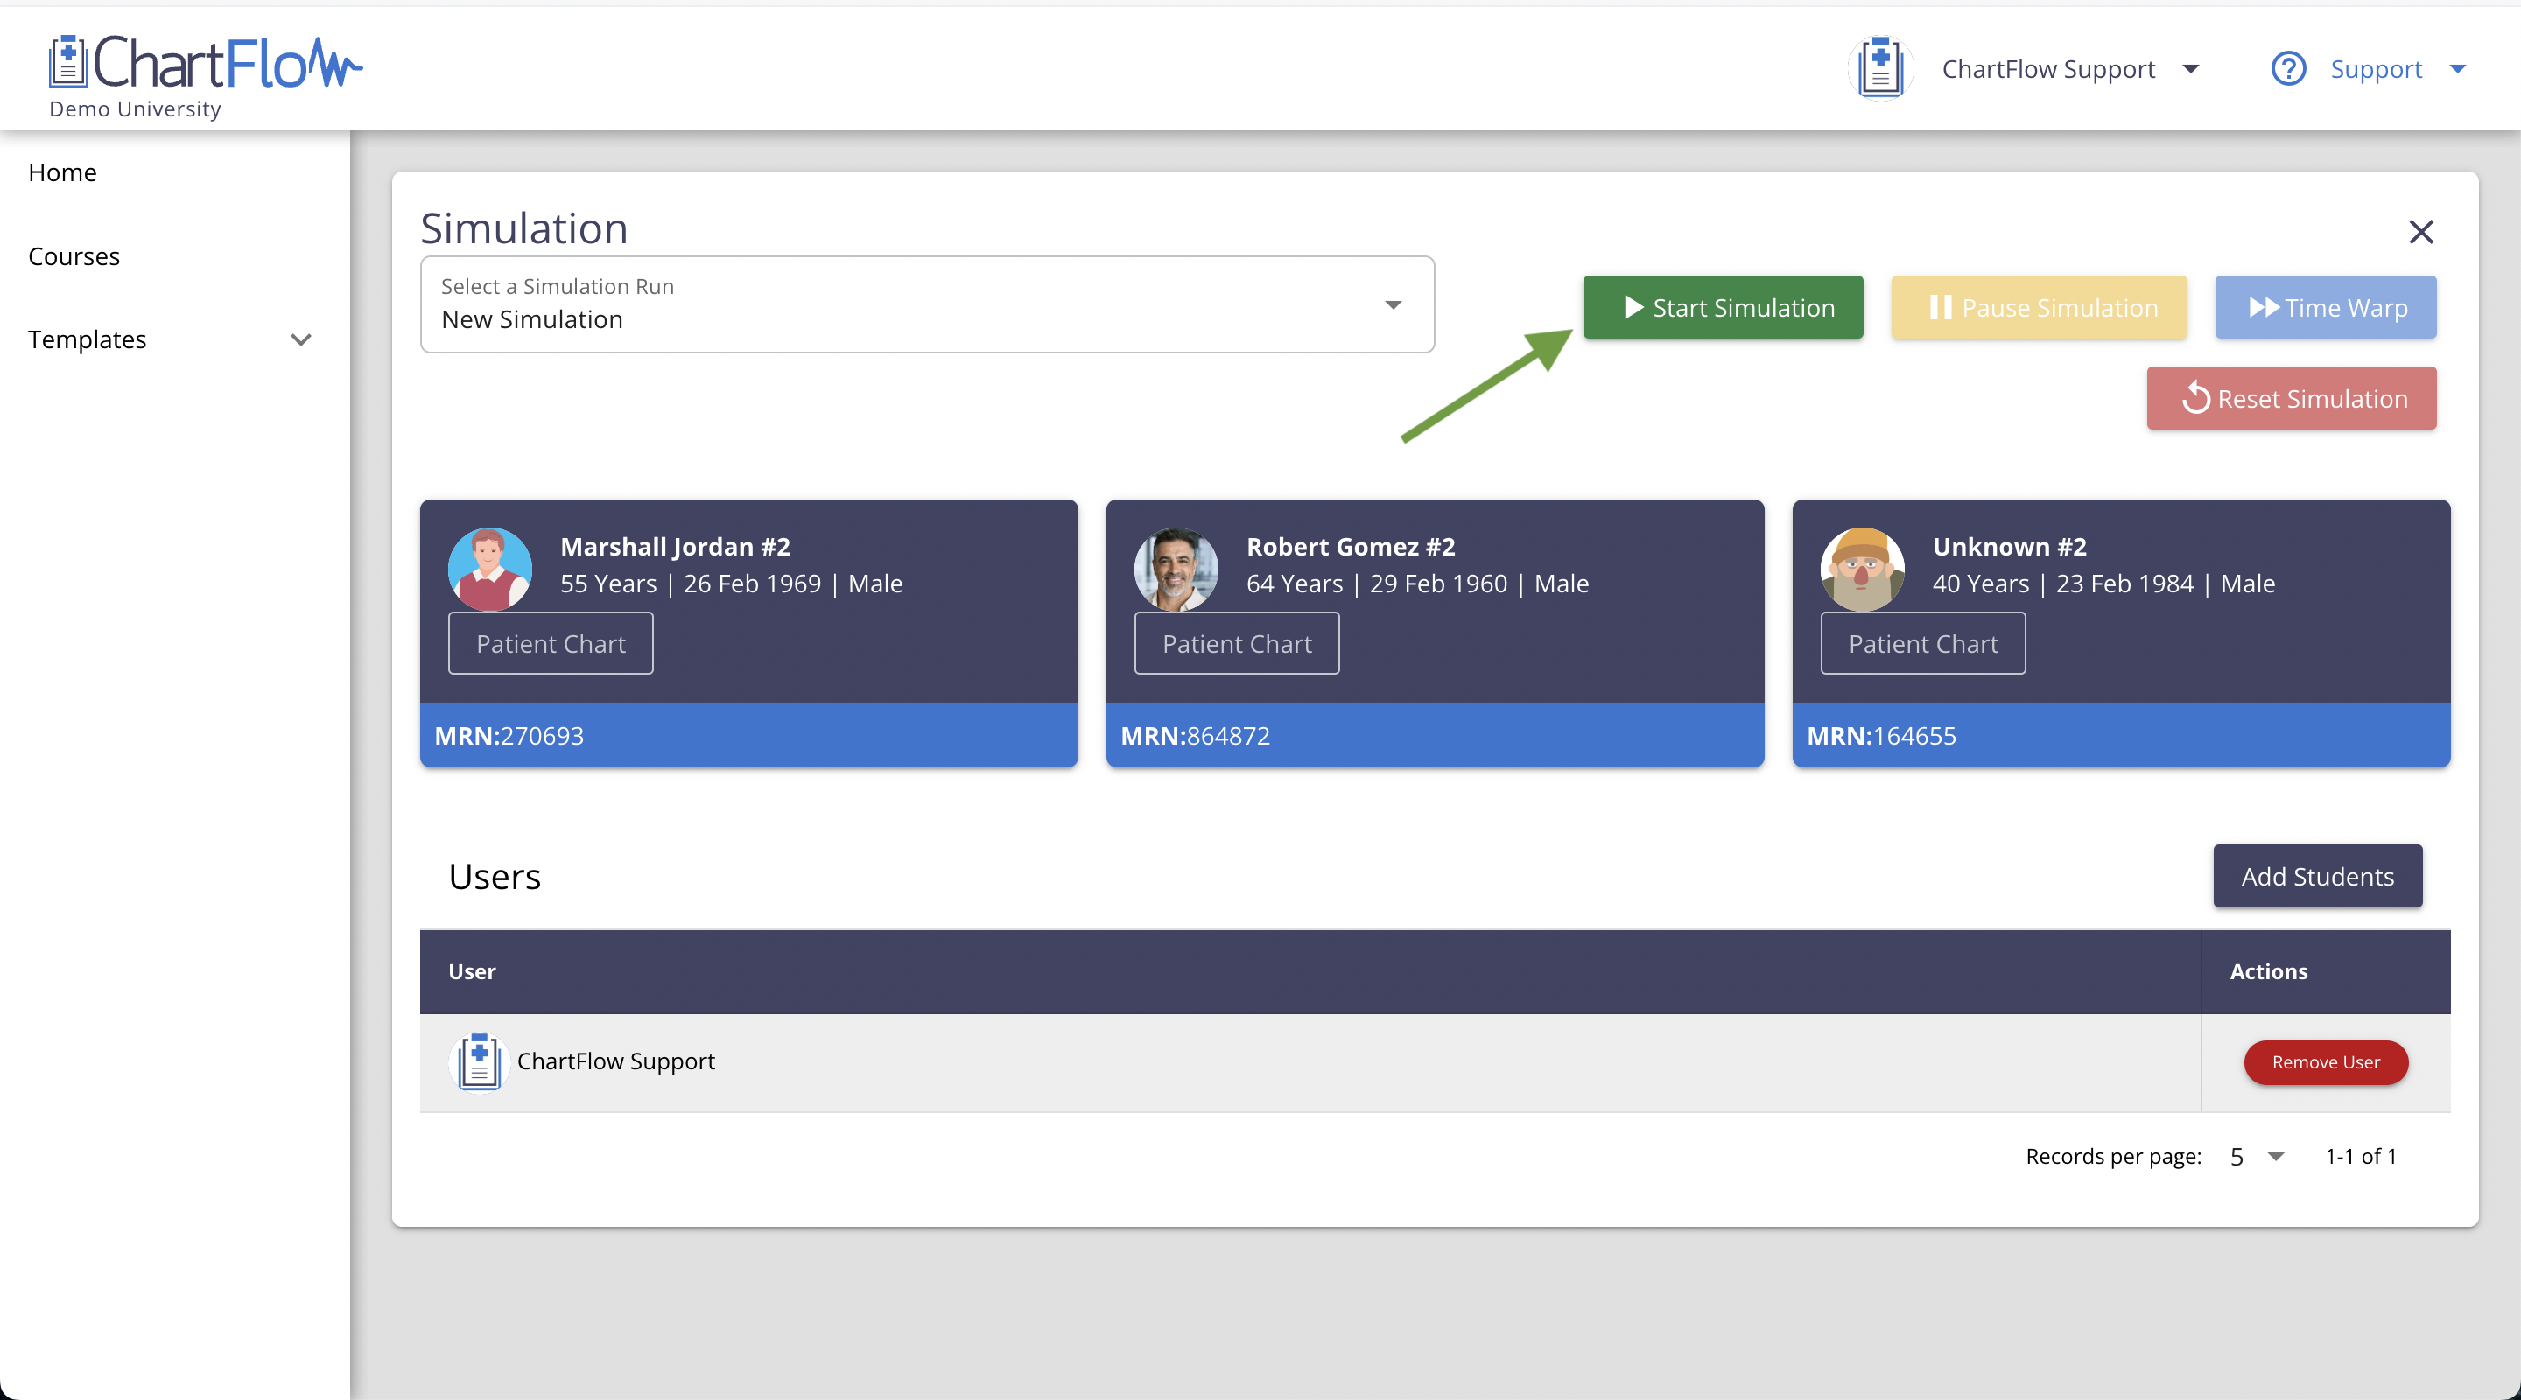Open the Select a Simulation Run dropdown

[926, 304]
